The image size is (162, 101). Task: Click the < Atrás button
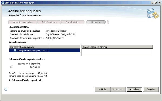pyautogui.click(x=103, y=89)
